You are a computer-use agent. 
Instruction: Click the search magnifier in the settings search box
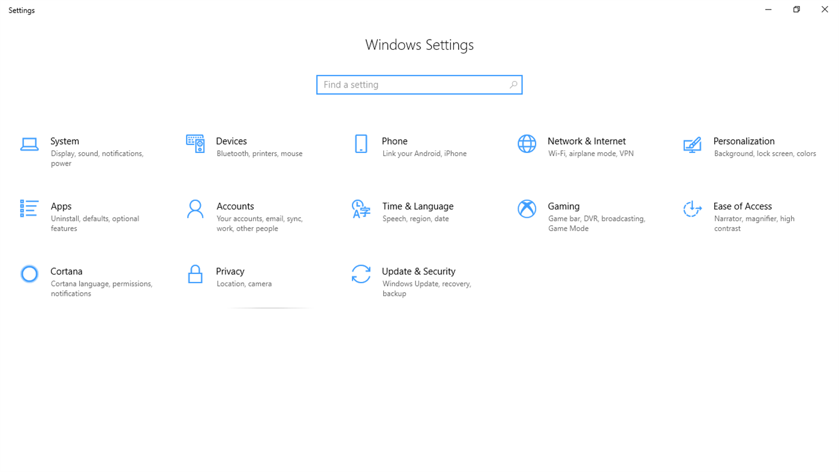pos(513,85)
